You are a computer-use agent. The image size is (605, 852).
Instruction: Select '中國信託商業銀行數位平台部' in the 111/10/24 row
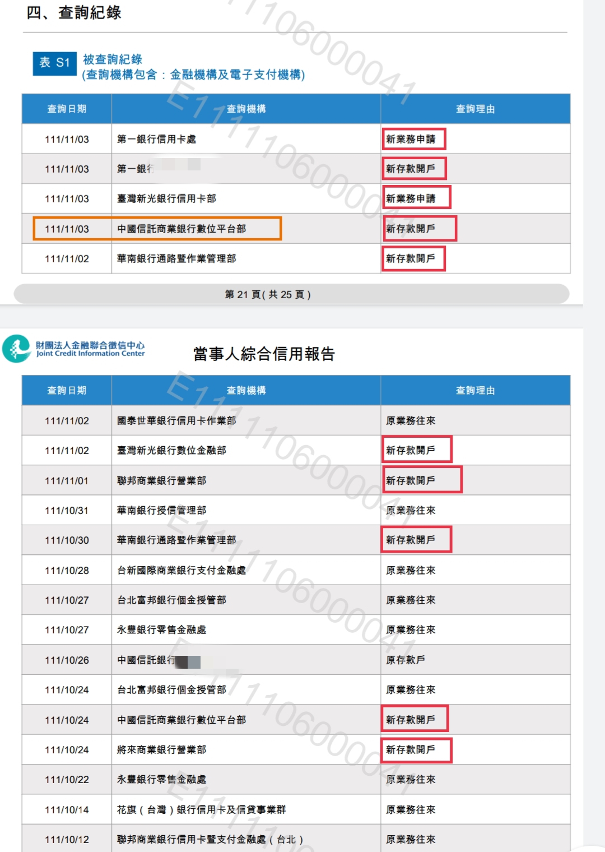(182, 720)
